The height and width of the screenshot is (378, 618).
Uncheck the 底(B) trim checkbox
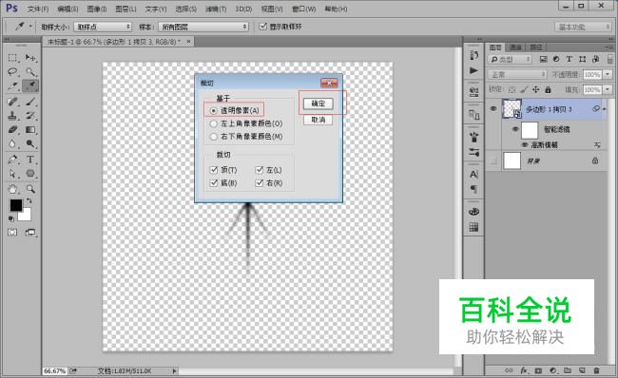[214, 182]
